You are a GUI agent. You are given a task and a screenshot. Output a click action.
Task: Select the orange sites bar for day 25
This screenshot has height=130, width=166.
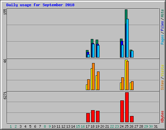(128, 75)
